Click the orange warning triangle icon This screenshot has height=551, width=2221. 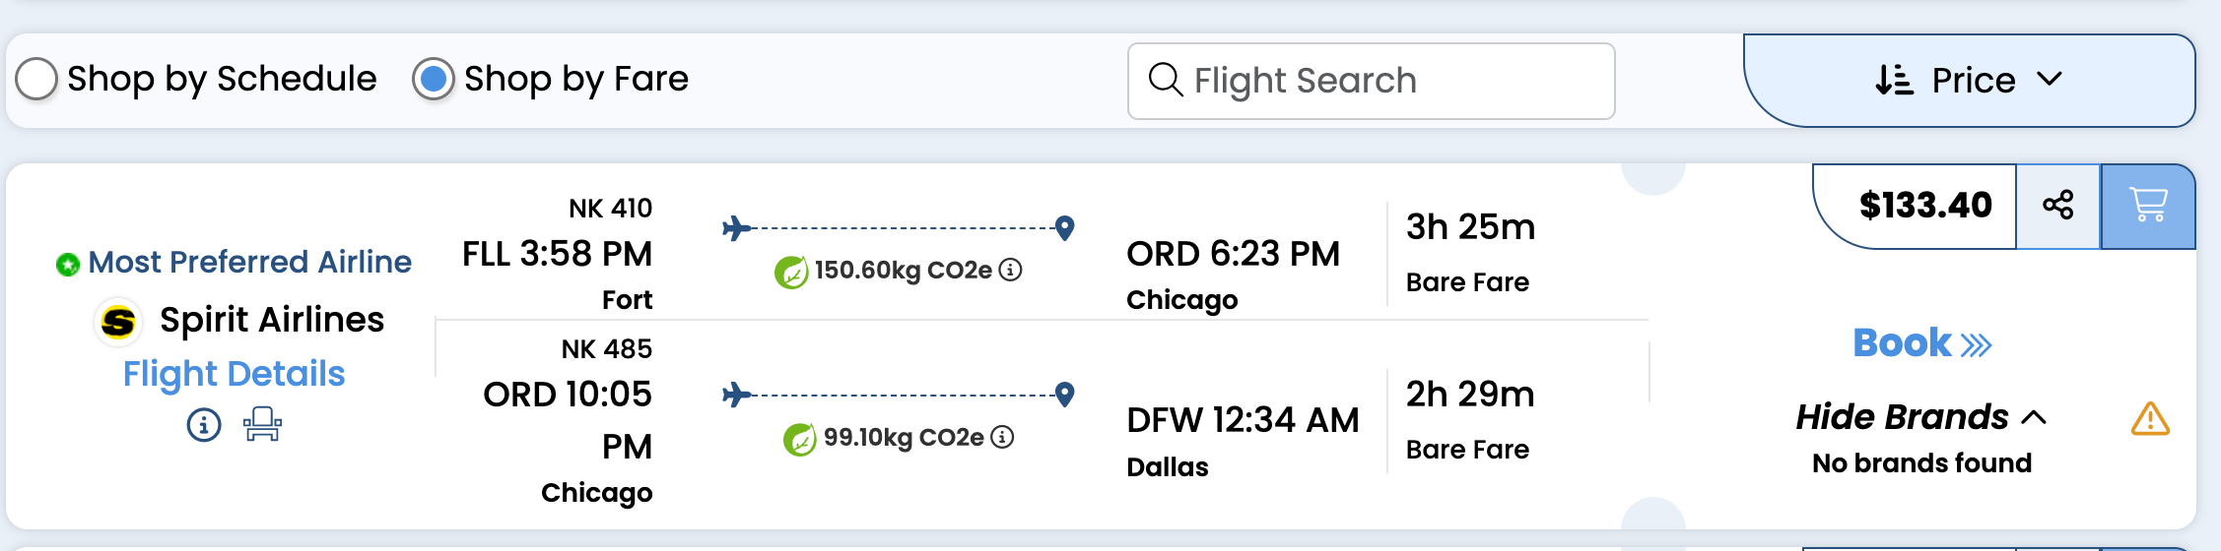(2149, 419)
